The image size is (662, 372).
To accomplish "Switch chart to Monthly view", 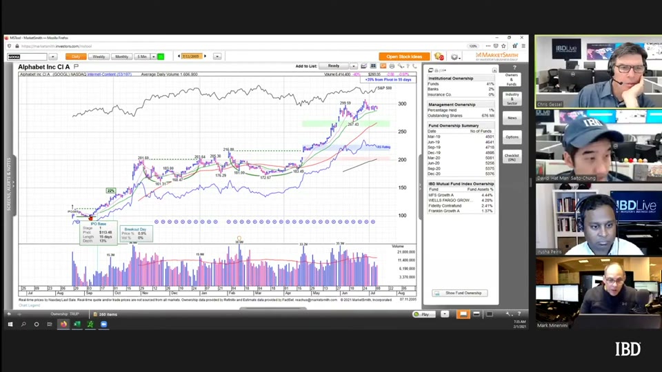I will point(121,56).
